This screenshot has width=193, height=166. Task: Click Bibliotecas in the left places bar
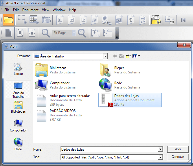pos(18,107)
